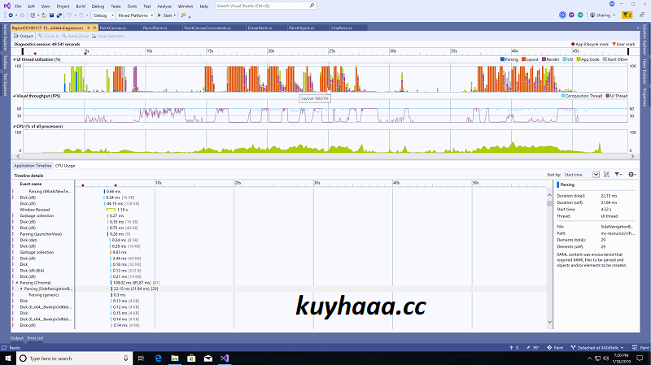Collapse the CPU graph section

point(15,126)
